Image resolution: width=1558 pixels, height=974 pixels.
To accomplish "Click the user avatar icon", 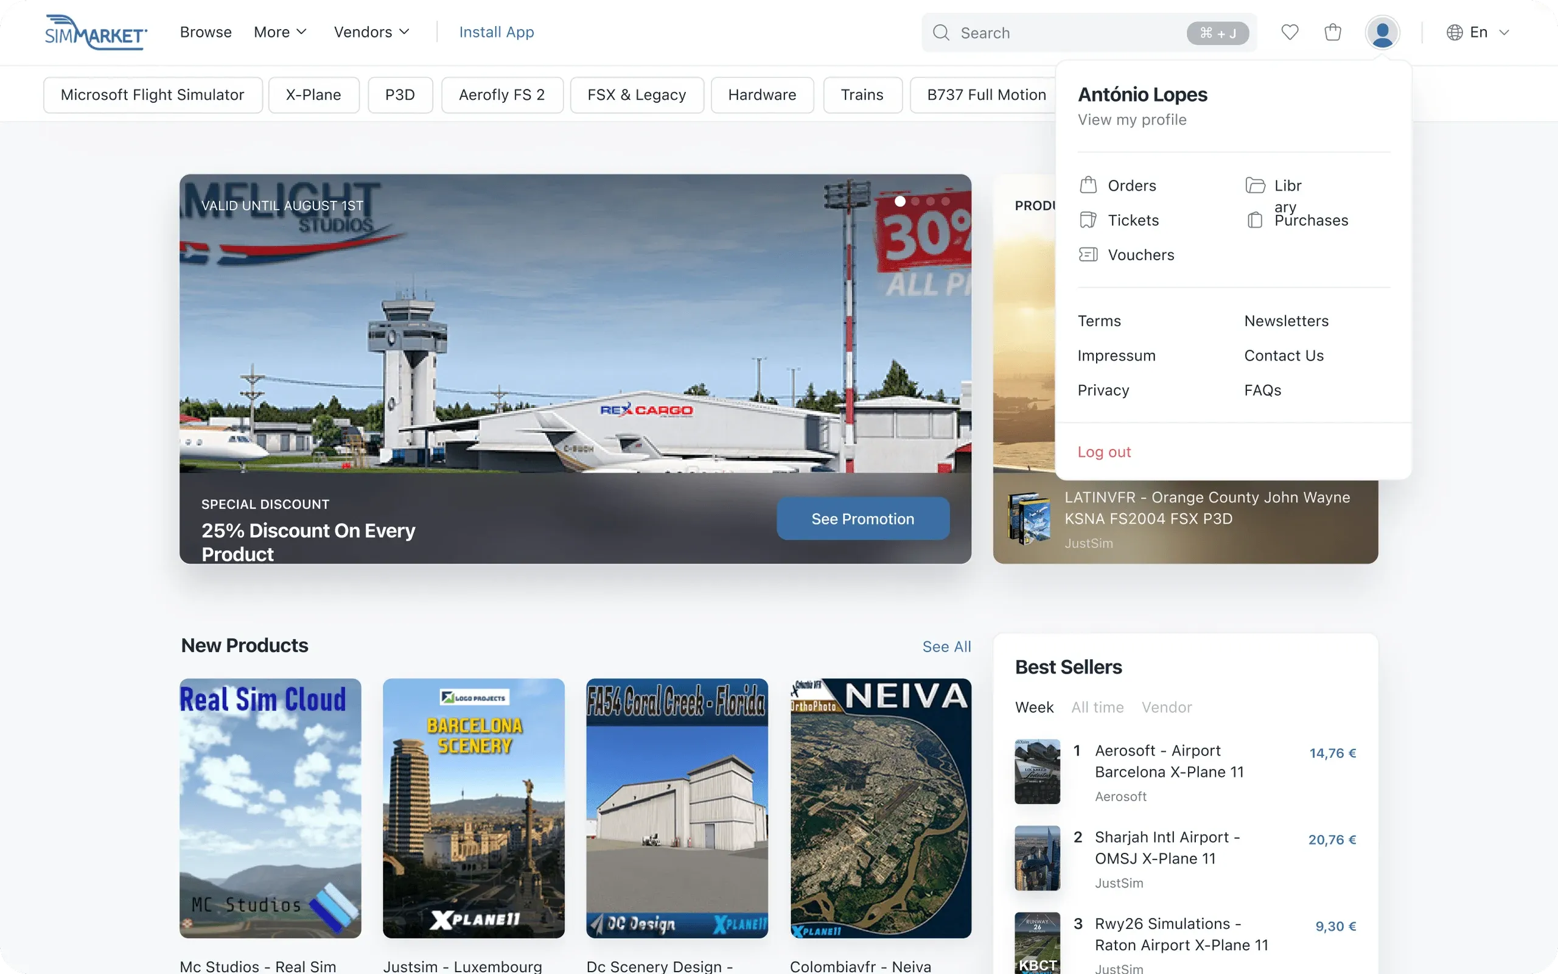I will (x=1382, y=32).
